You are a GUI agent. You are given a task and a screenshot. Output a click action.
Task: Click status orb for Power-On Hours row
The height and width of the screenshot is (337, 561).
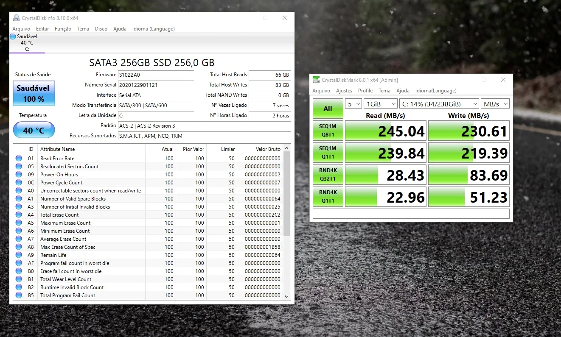click(x=19, y=175)
